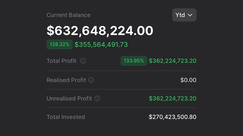243x136 pixels.
Task: Open the Ytd time period dropdown
Action: point(184,15)
